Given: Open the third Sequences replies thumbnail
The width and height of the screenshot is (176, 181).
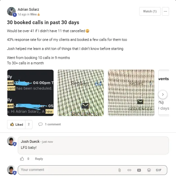Looking at the screenshot, I should click(131, 93).
